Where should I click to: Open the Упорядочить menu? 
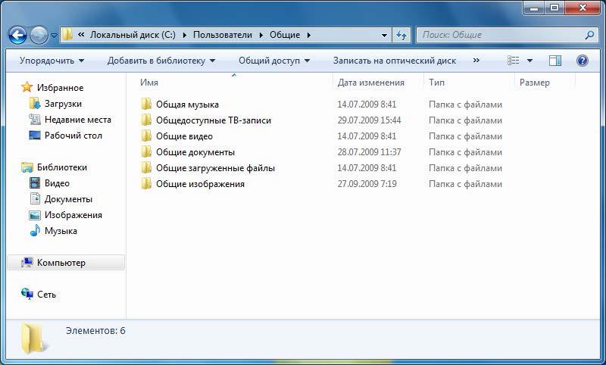click(52, 61)
